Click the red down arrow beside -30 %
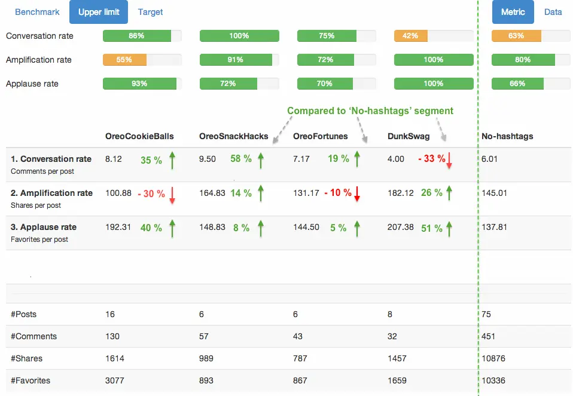Image resolution: width=573 pixels, height=396 pixels. (x=172, y=195)
